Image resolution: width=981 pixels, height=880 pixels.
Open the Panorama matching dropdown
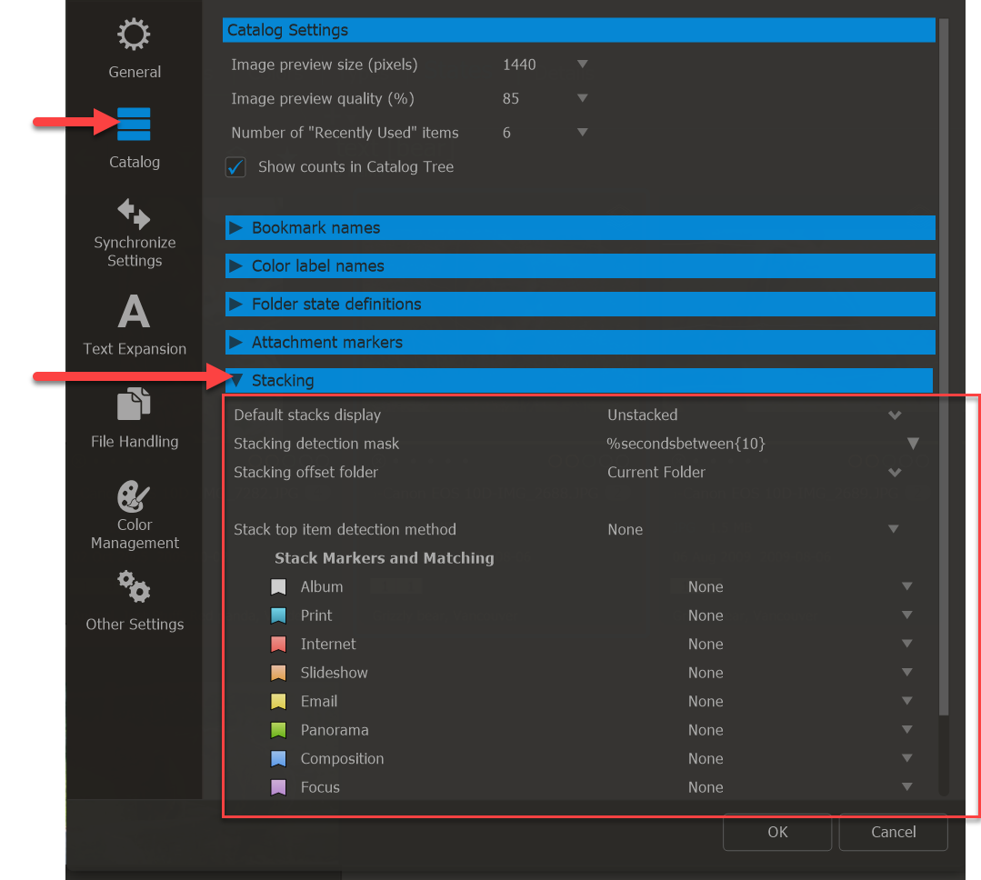pyautogui.click(x=906, y=729)
